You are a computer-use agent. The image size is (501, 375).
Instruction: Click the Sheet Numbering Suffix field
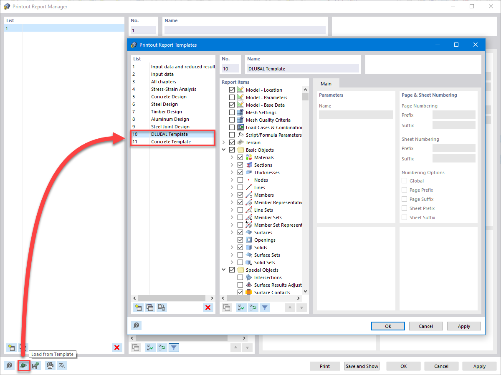click(454, 158)
